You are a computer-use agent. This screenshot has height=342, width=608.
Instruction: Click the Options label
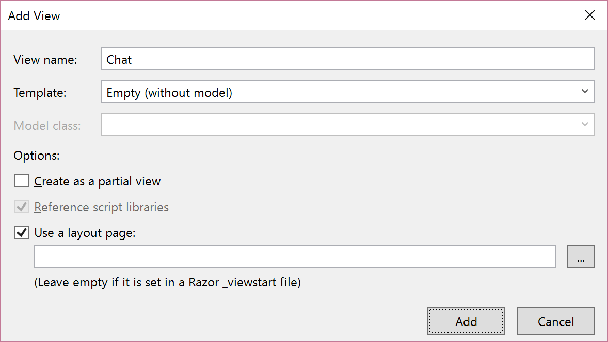point(37,156)
